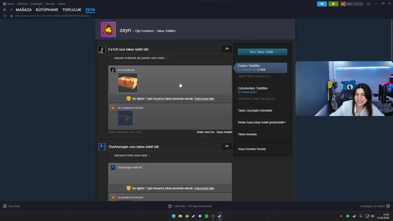Click shield icon in TheAninogiis's protection notice
This screenshot has width=393, height=221.
click(x=129, y=188)
